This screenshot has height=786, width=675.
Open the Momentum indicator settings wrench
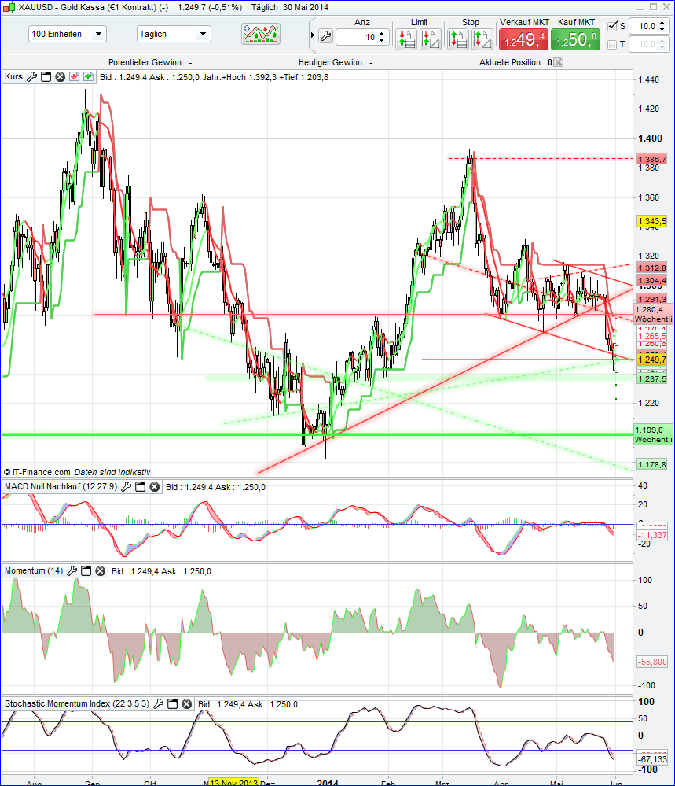[72, 571]
